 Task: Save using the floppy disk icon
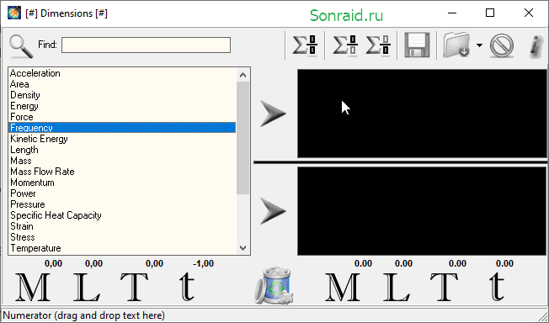point(417,45)
